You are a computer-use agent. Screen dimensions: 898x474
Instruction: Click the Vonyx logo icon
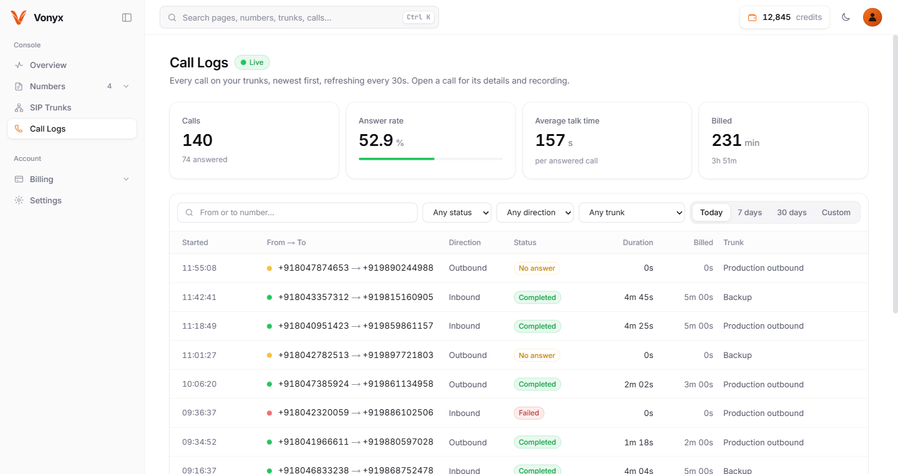pyautogui.click(x=19, y=17)
